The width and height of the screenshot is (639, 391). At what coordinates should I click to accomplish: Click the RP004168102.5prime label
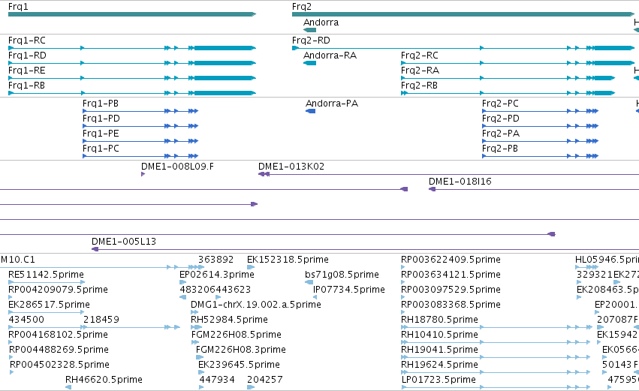(59, 335)
